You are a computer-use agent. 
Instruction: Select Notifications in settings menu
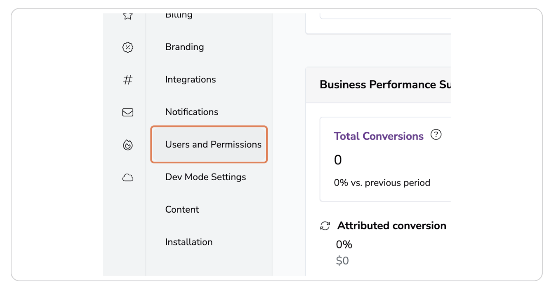click(191, 112)
